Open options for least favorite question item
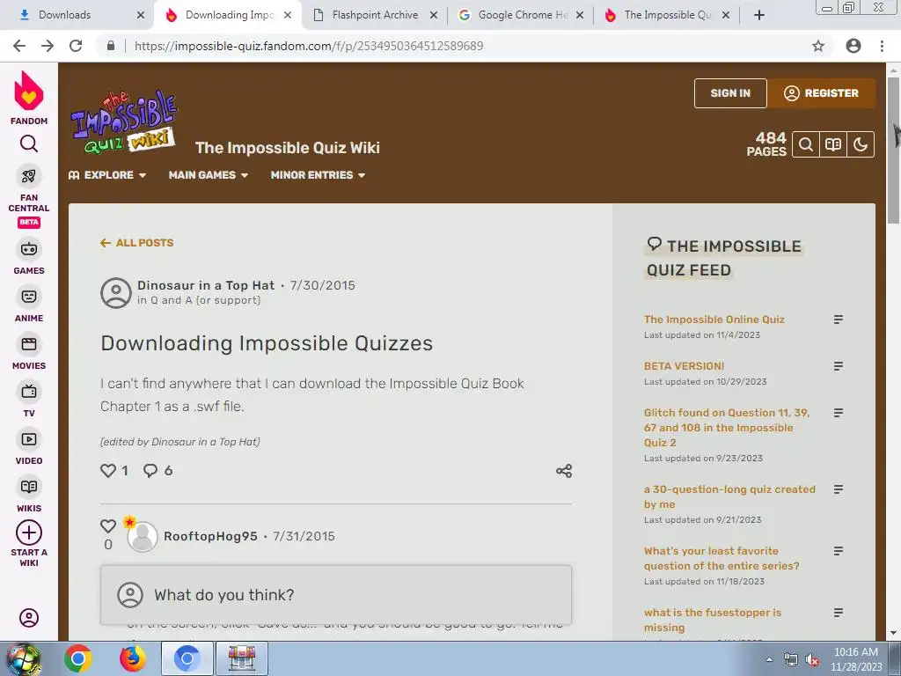Viewport: 901px width, 676px height. point(839,551)
